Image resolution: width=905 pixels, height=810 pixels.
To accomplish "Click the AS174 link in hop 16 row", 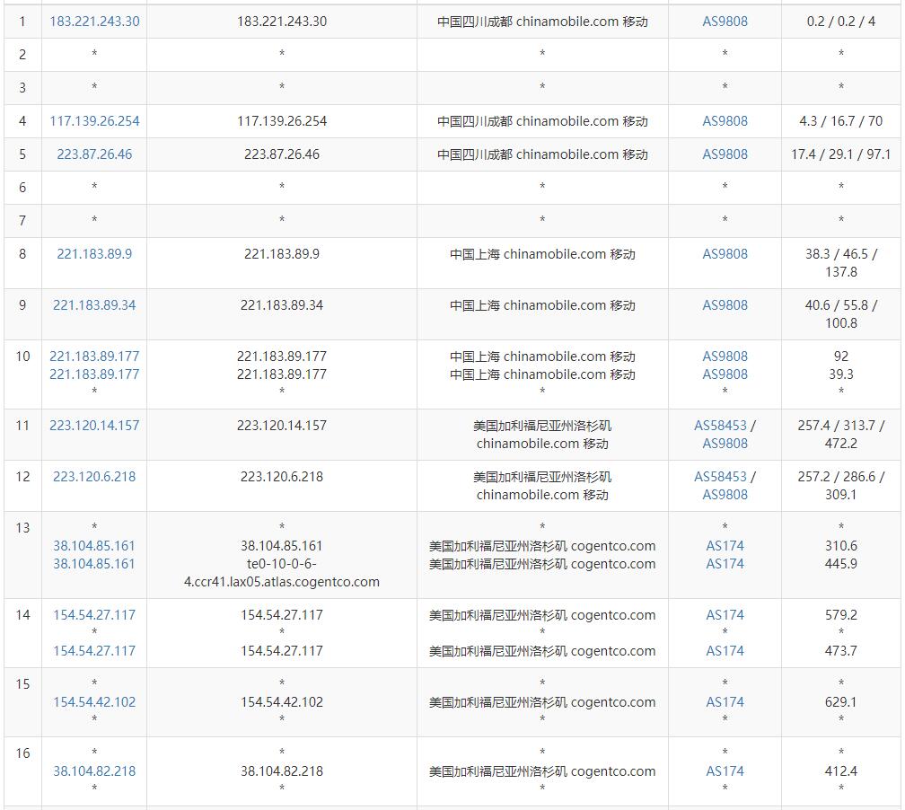I will [x=725, y=771].
